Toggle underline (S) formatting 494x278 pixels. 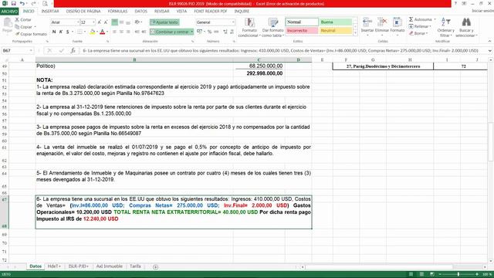[67, 32]
